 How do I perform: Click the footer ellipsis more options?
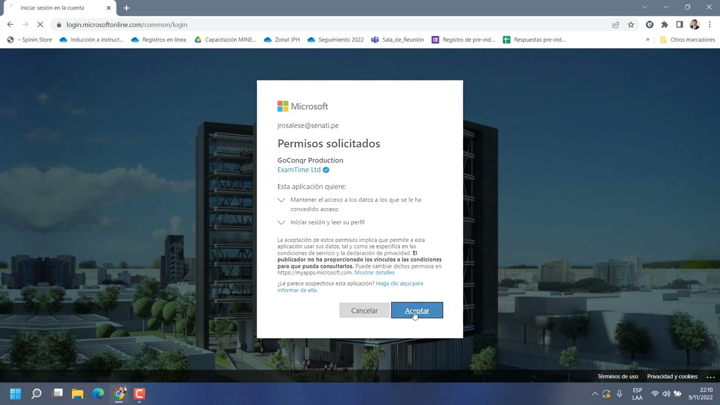point(710,376)
